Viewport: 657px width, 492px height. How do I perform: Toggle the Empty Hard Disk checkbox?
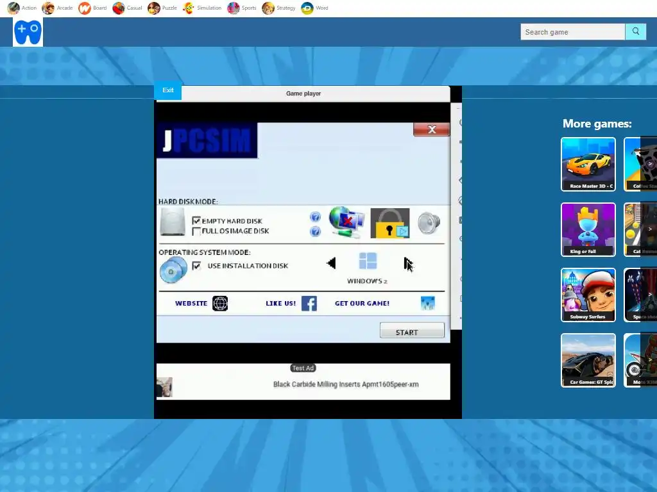(x=196, y=220)
